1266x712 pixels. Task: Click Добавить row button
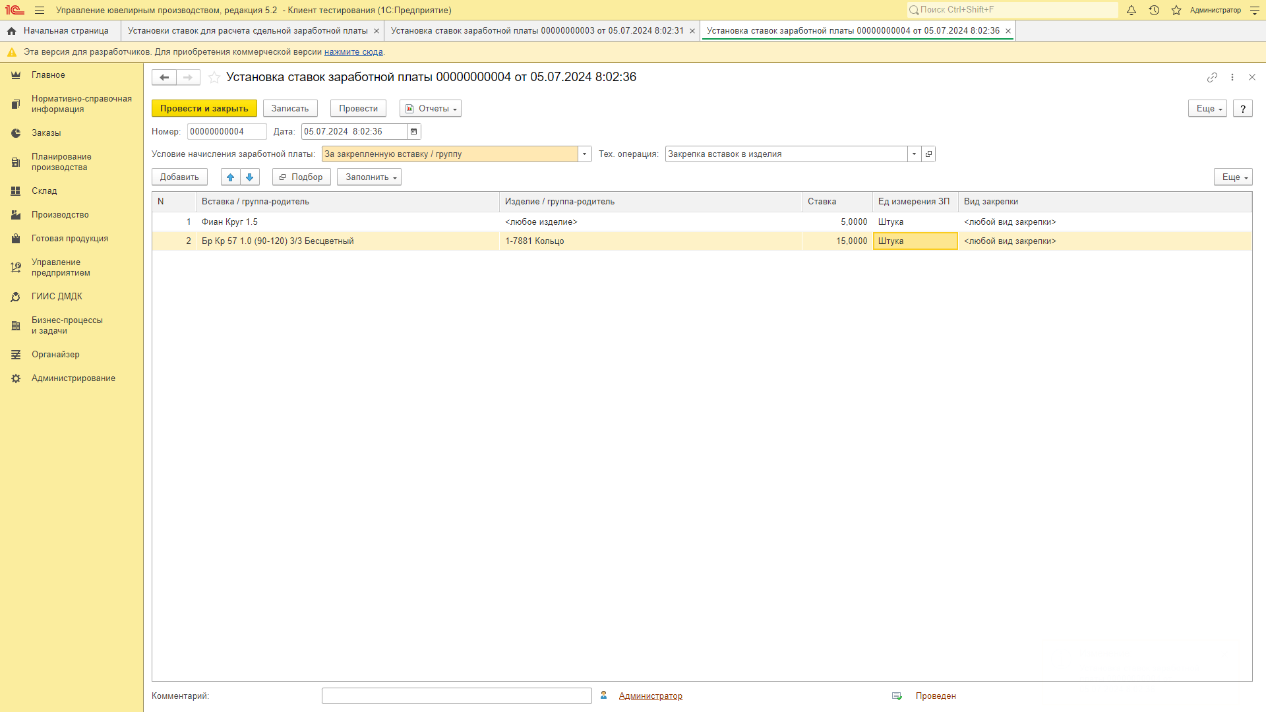(179, 177)
